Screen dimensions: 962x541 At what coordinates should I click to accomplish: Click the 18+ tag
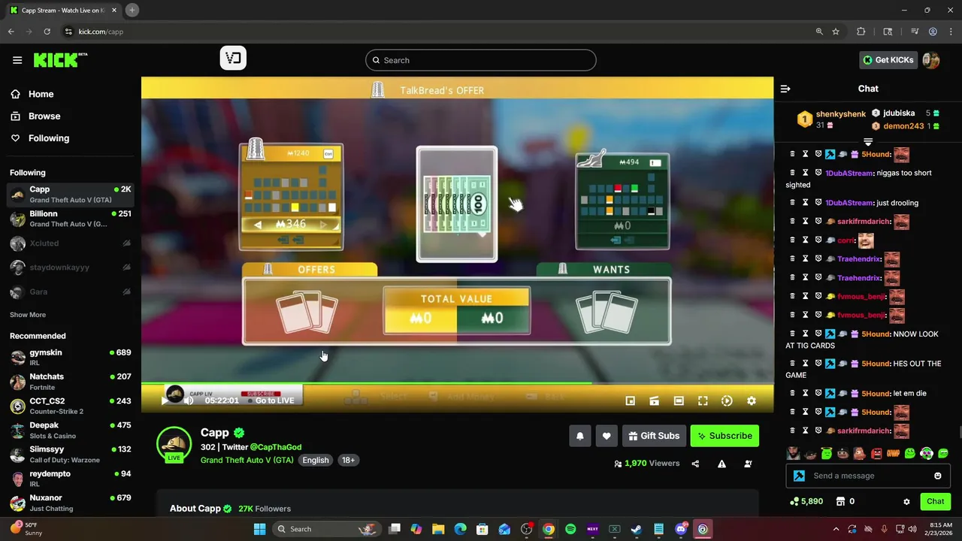click(x=348, y=460)
